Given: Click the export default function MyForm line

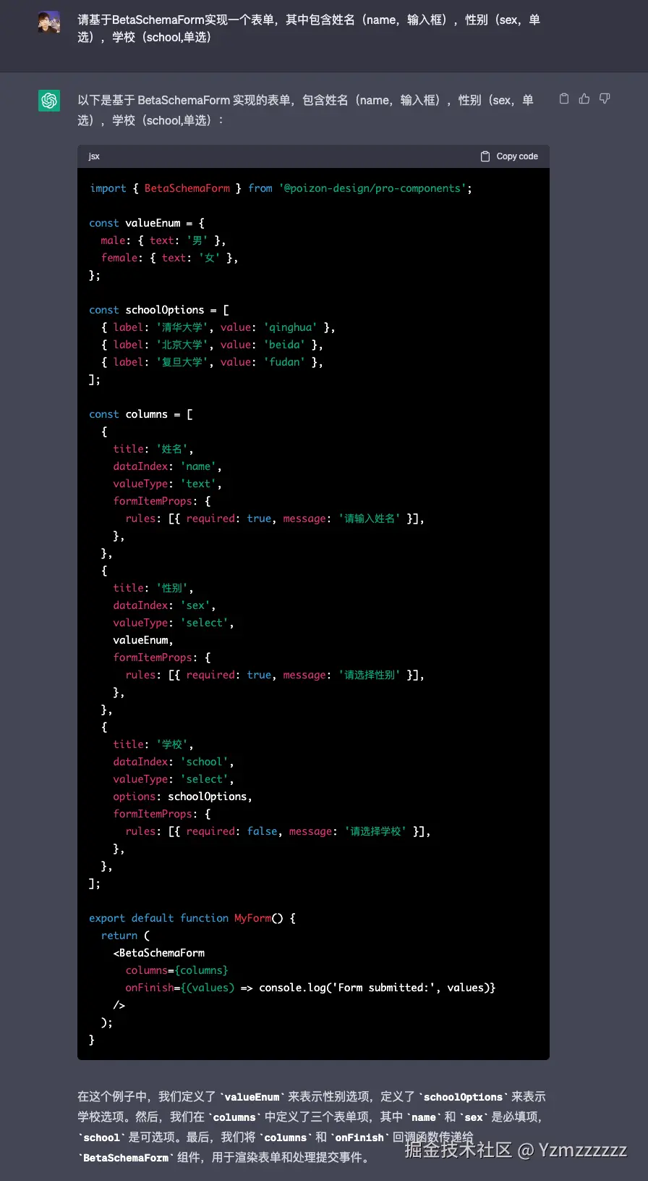Looking at the screenshot, I should [192, 918].
